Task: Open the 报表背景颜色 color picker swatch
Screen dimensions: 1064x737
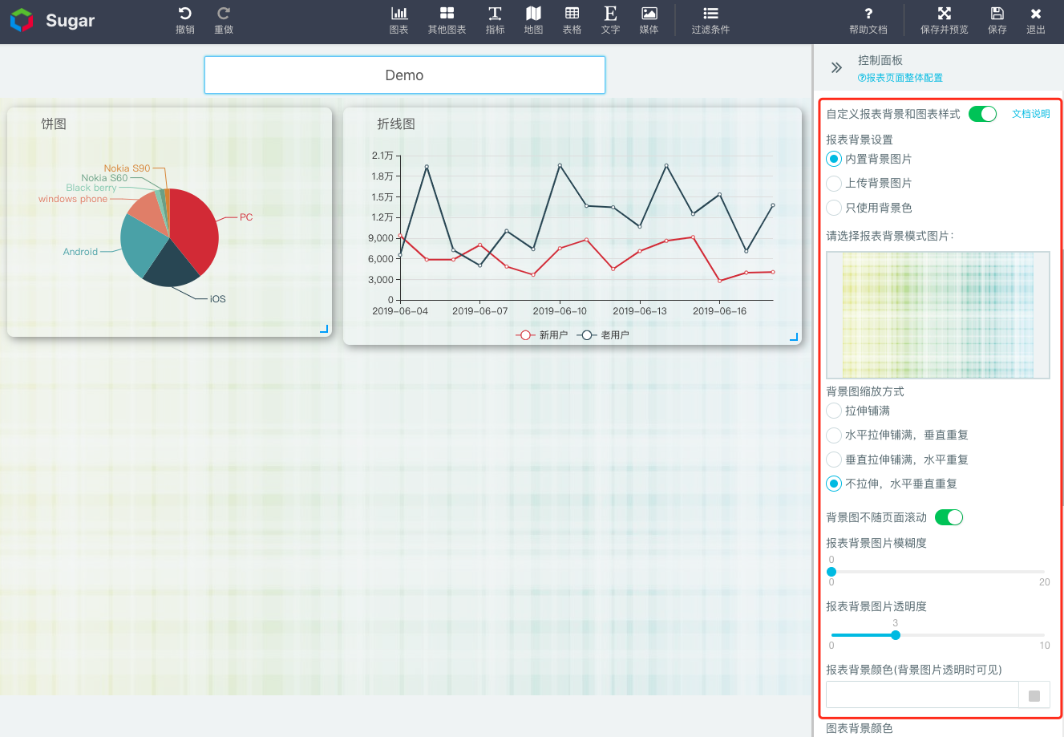Action: [1034, 695]
